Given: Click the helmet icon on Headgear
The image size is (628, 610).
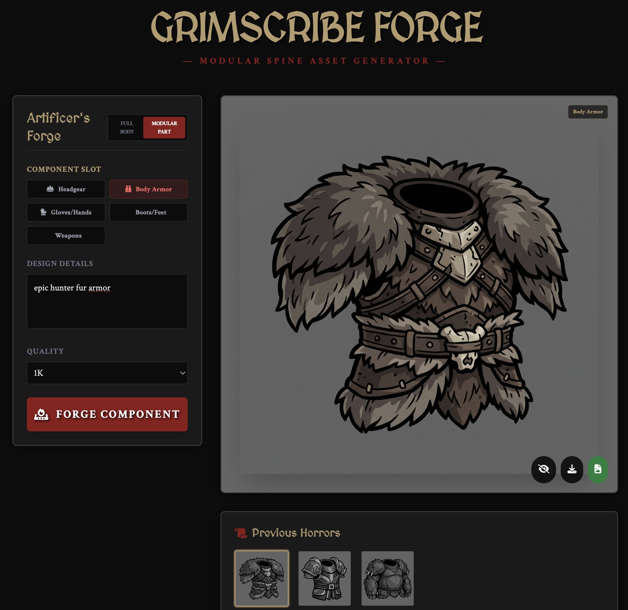Looking at the screenshot, I should [x=50, y=189].
